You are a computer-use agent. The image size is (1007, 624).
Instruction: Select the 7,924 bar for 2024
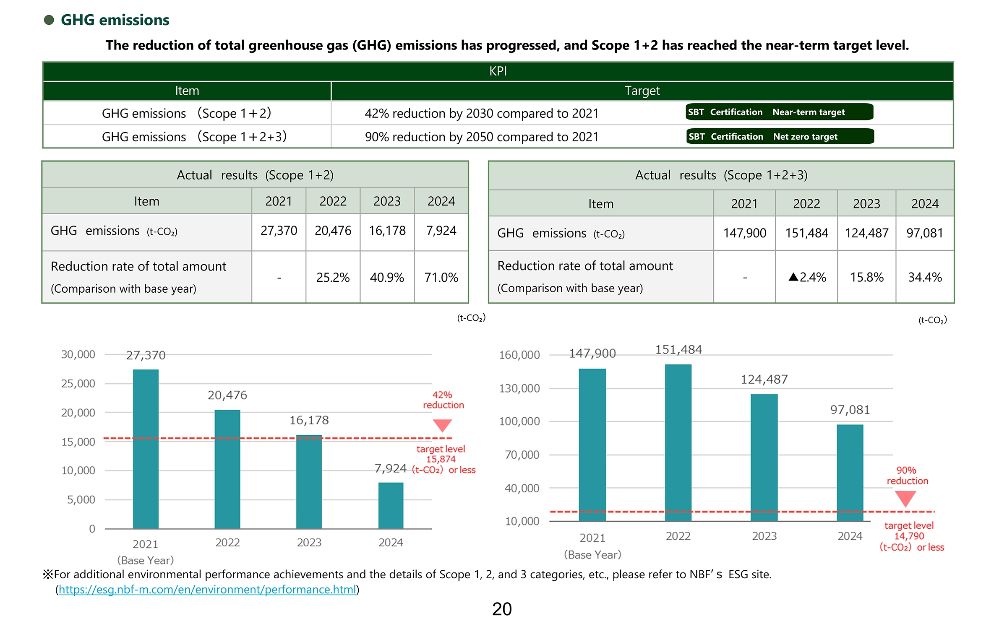(x=391, y=505)
